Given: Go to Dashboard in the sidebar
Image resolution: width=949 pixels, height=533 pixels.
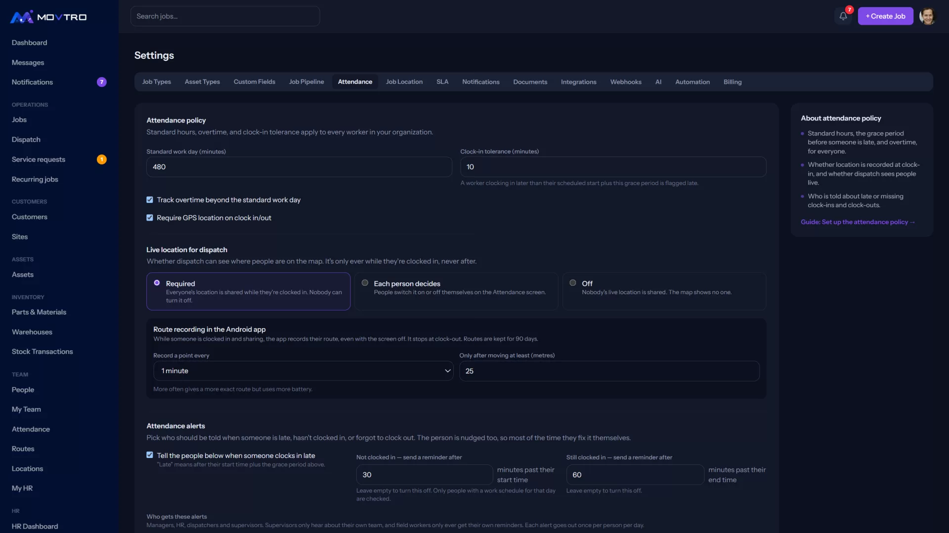Looking at the screenshot, I should pos(30,43).
